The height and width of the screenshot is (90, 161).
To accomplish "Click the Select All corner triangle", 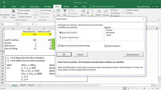I will pos(3,29).
